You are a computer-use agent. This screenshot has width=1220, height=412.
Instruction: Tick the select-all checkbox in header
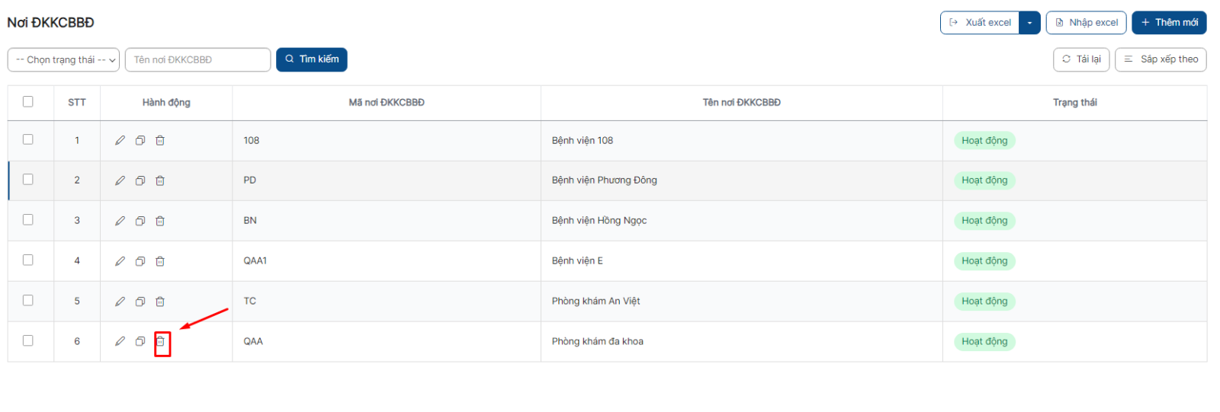click(x=28, y=101)
